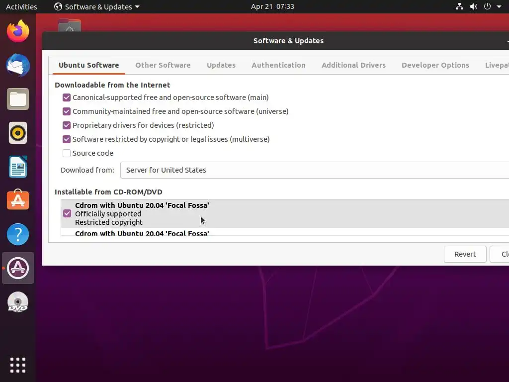
Task: Toggle Software restricted by copyright (multiverse)
Action: (x=67, y=139)
